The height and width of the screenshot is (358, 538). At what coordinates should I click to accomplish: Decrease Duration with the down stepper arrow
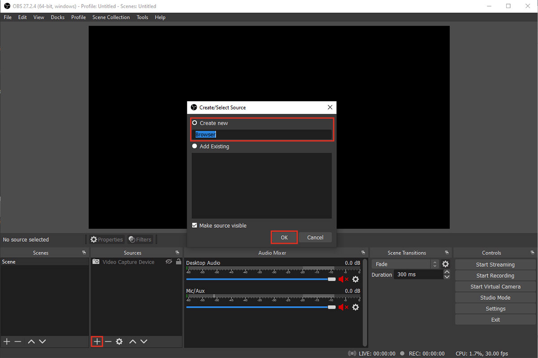[x=447, y=277]
